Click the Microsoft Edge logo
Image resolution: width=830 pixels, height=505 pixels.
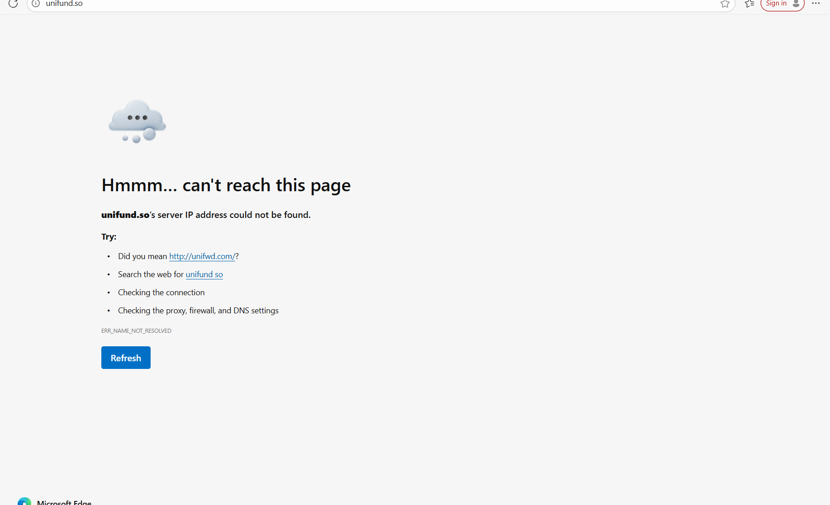click(x=24, y=501)
